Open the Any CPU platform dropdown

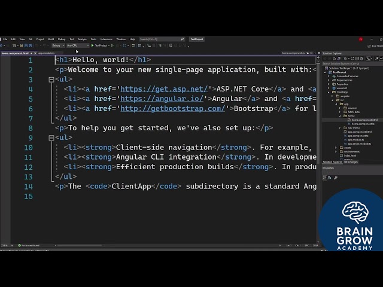(76, 45)
